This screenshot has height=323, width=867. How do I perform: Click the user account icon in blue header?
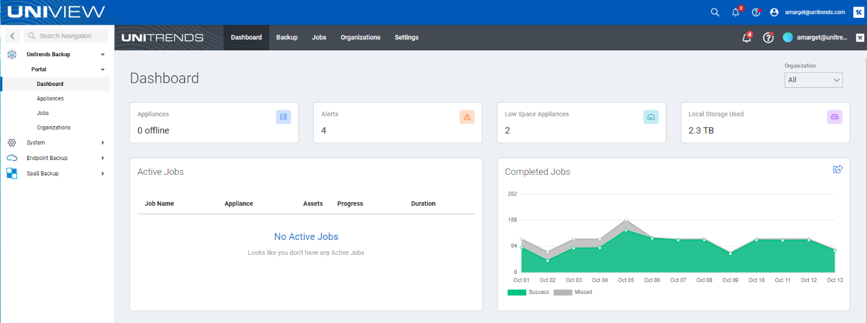[774, 12]
